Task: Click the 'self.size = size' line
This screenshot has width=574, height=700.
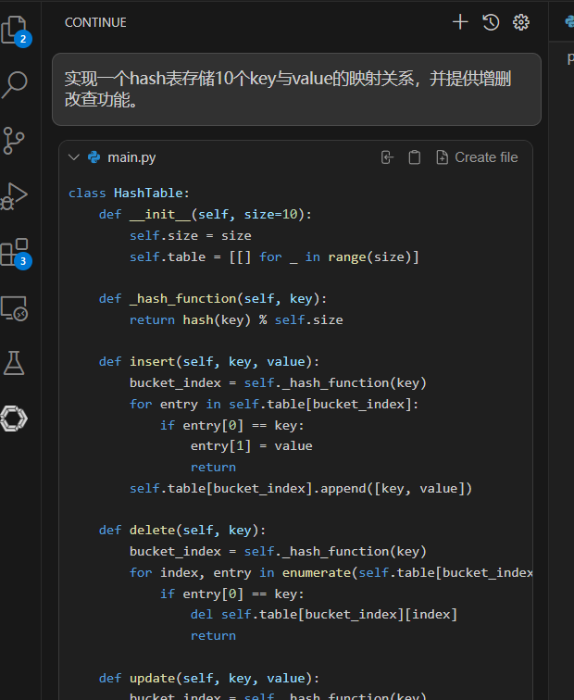Action: click(191, 235)
